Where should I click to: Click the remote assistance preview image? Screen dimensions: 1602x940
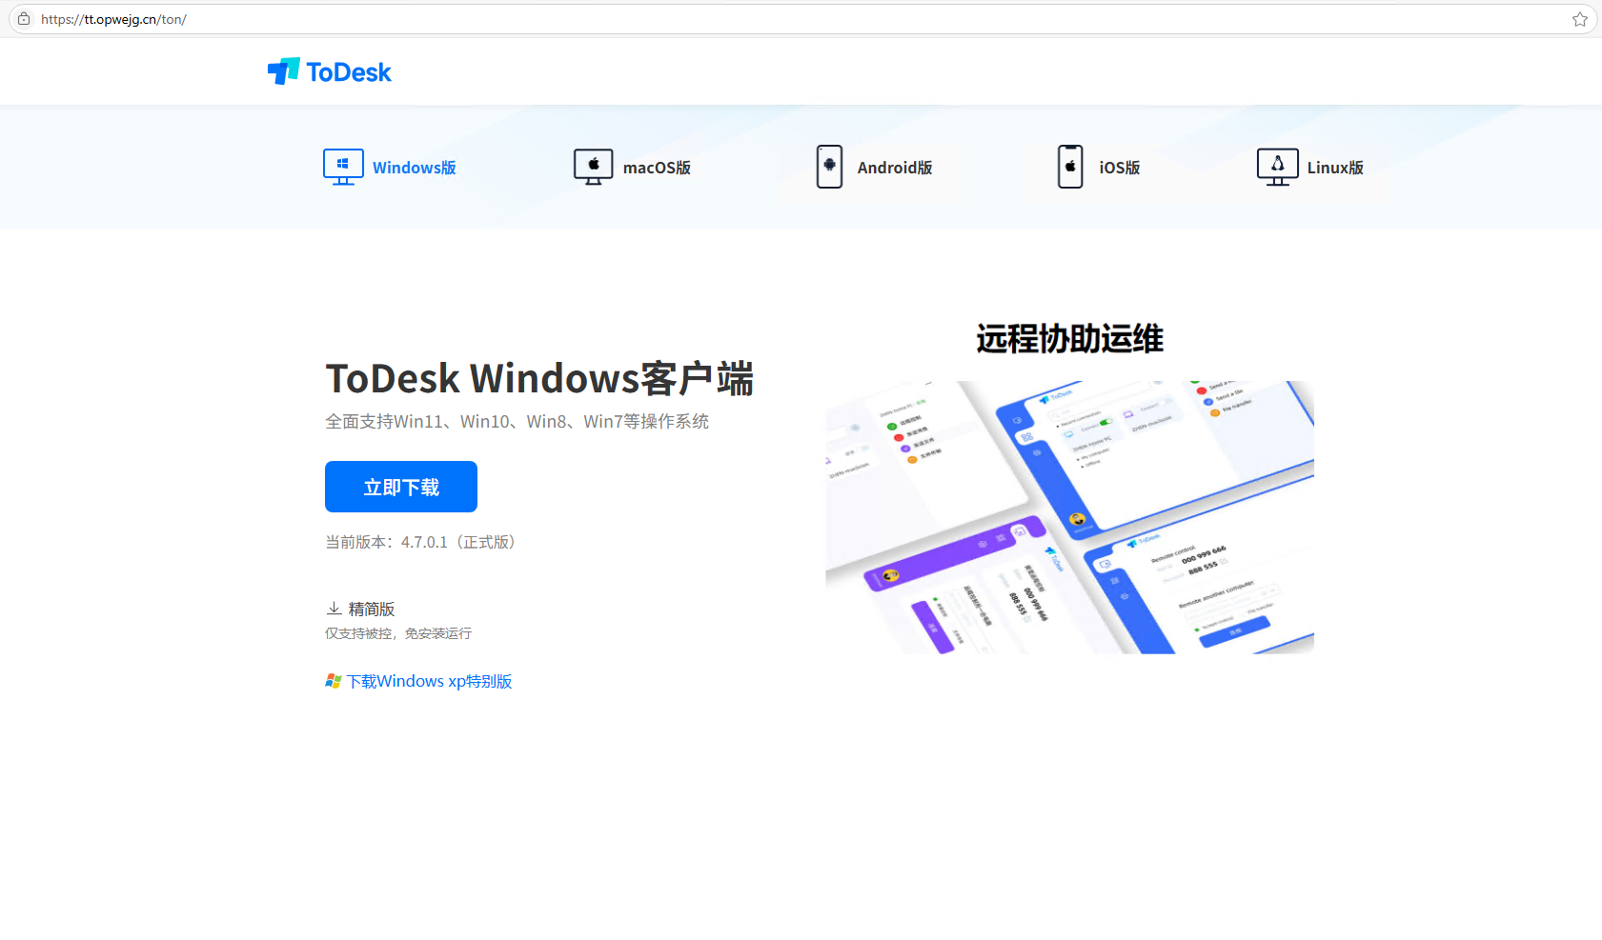(1069, 517)
